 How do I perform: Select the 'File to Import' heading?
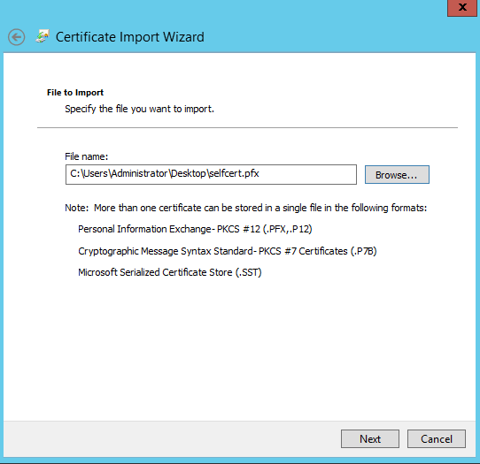[75, 93]
